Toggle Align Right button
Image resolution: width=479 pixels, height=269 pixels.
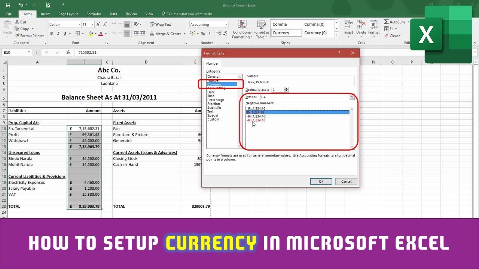point(127,34)
